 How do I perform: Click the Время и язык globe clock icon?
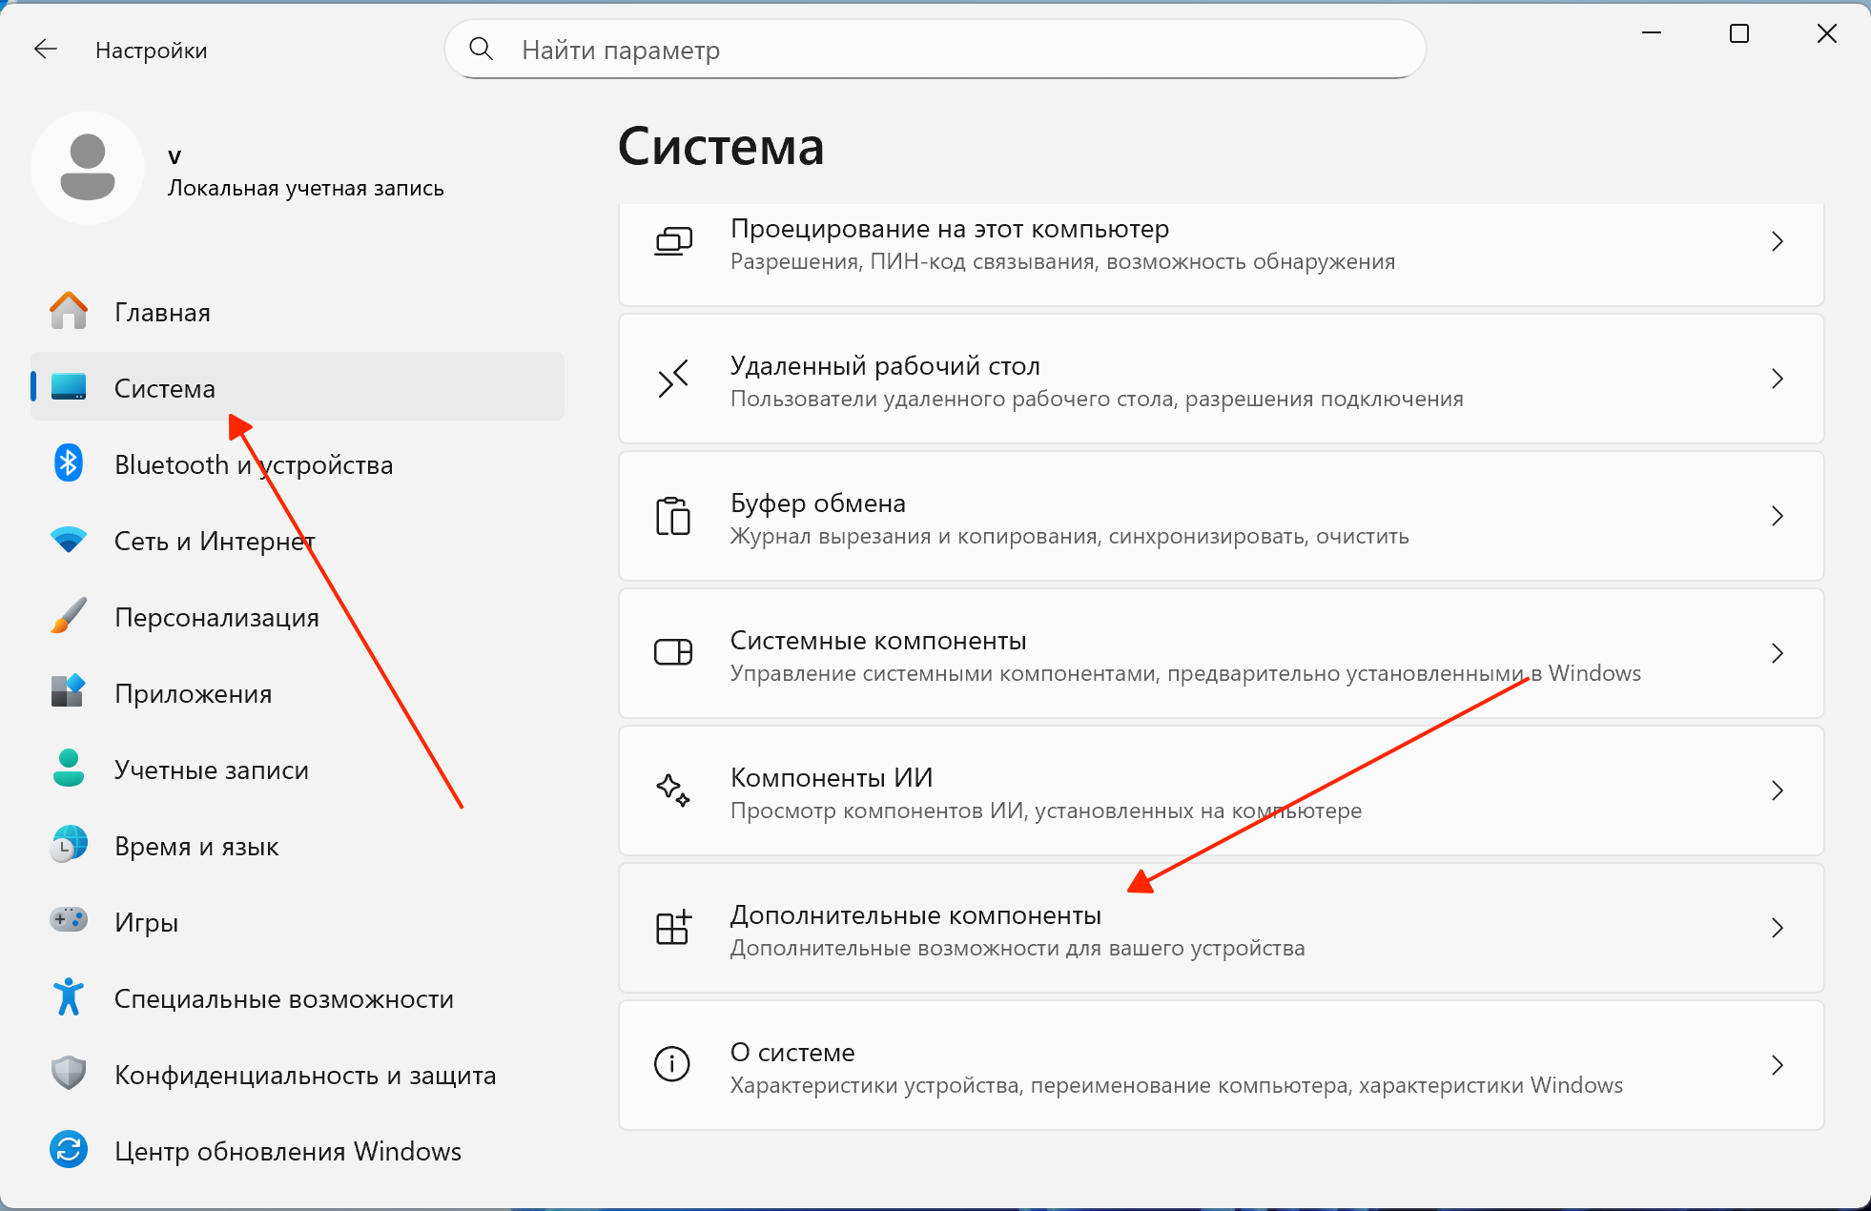click(x=69, y=845)
